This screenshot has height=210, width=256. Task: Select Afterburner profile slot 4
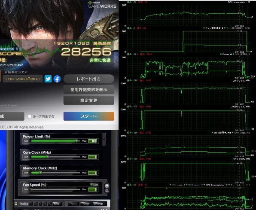[x=45, y=204]
